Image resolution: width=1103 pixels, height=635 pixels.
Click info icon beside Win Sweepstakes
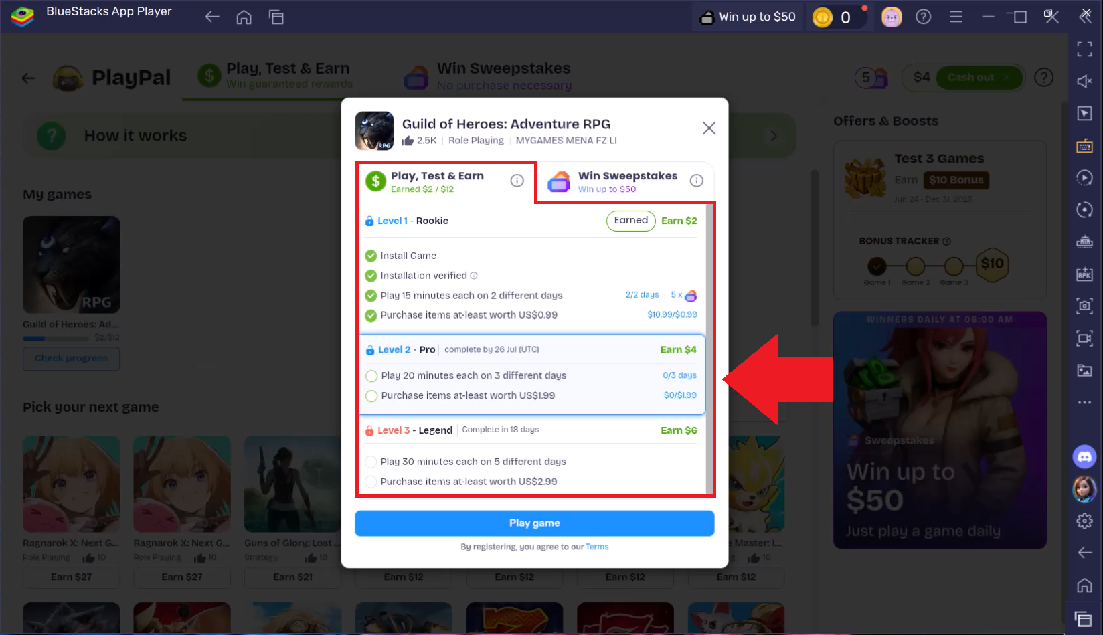pyautogui.click(x=696, y=181)
